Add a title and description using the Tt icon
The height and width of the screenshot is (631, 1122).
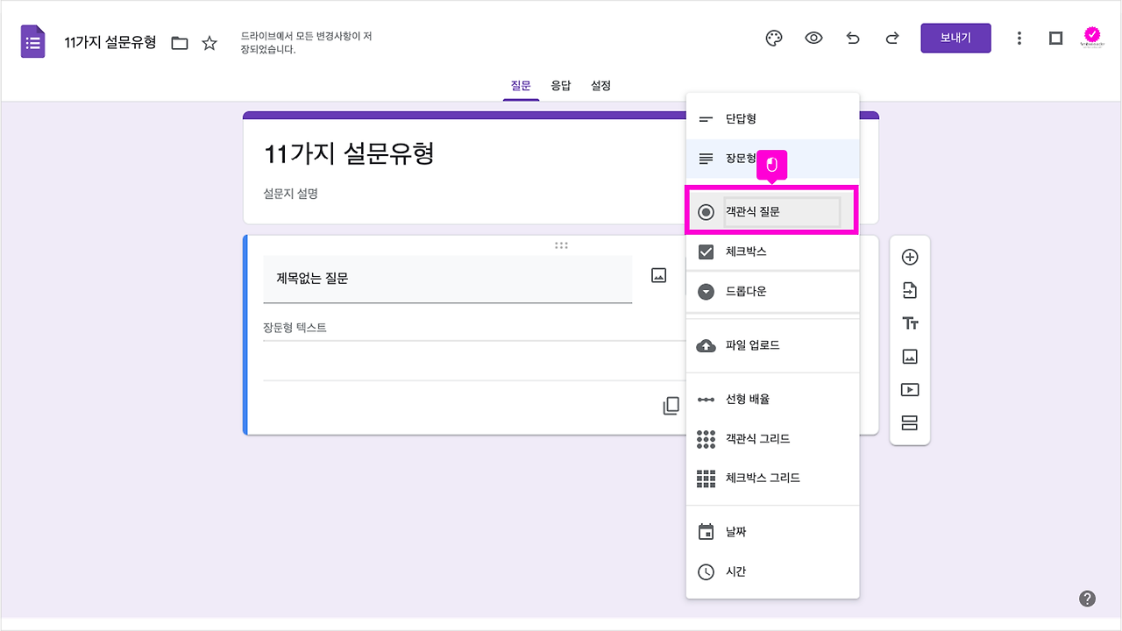[x=910, y=323]
